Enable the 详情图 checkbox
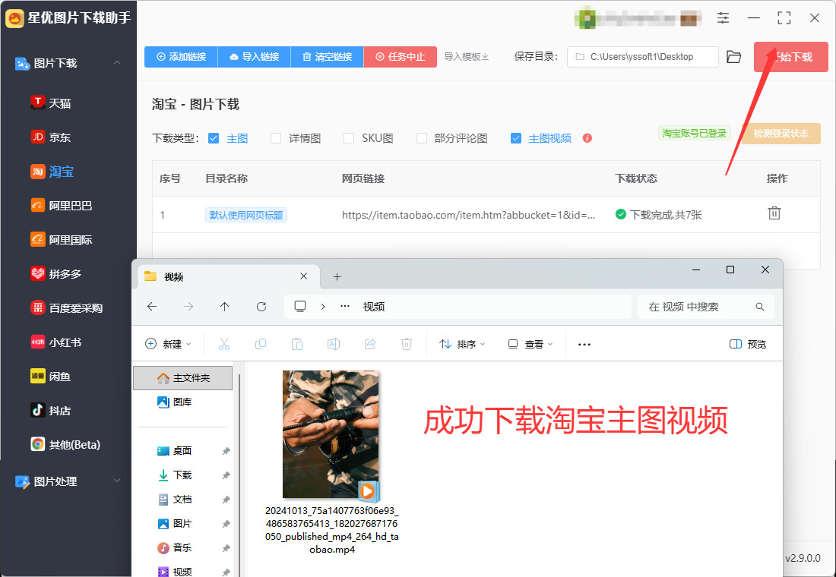The width and height of the screenshot is (836, 577). point(276,138)
